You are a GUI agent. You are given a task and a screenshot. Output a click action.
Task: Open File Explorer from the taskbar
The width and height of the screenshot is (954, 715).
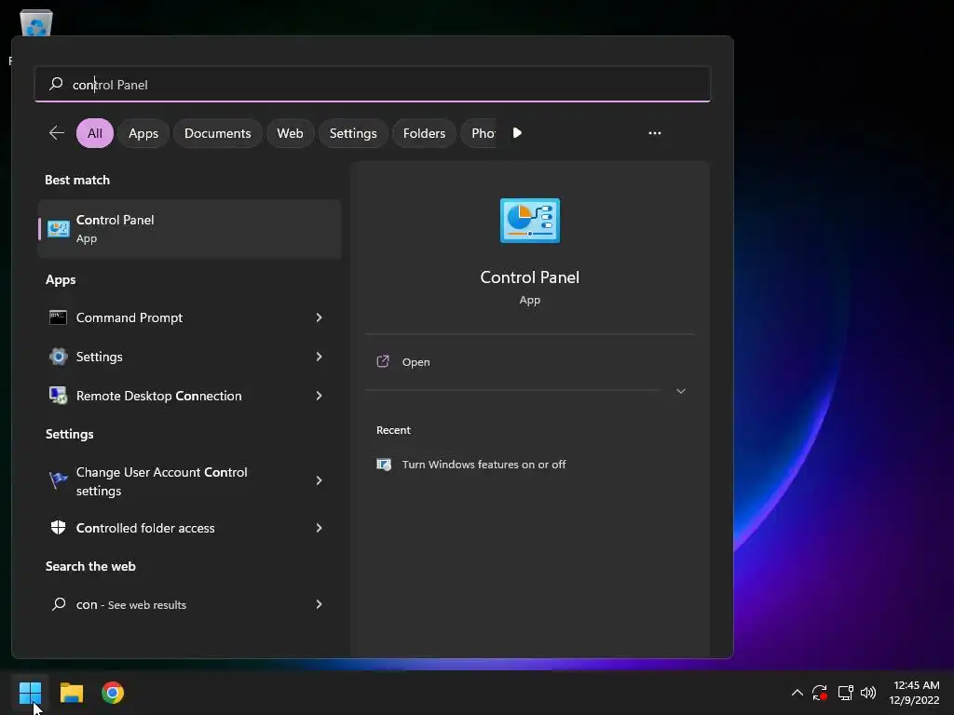[x=71, y=693]
